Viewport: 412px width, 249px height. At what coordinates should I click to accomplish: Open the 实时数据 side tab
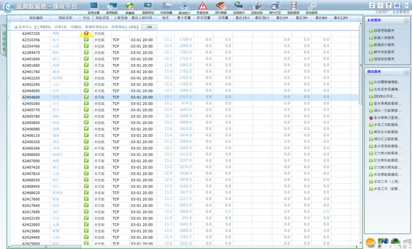4,40
